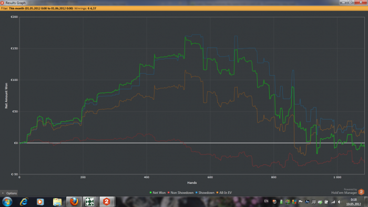Screen dimensions: 368x207
Task: Click the Hold'em Manager 2 taskbar icon
Action: [107, 202]
